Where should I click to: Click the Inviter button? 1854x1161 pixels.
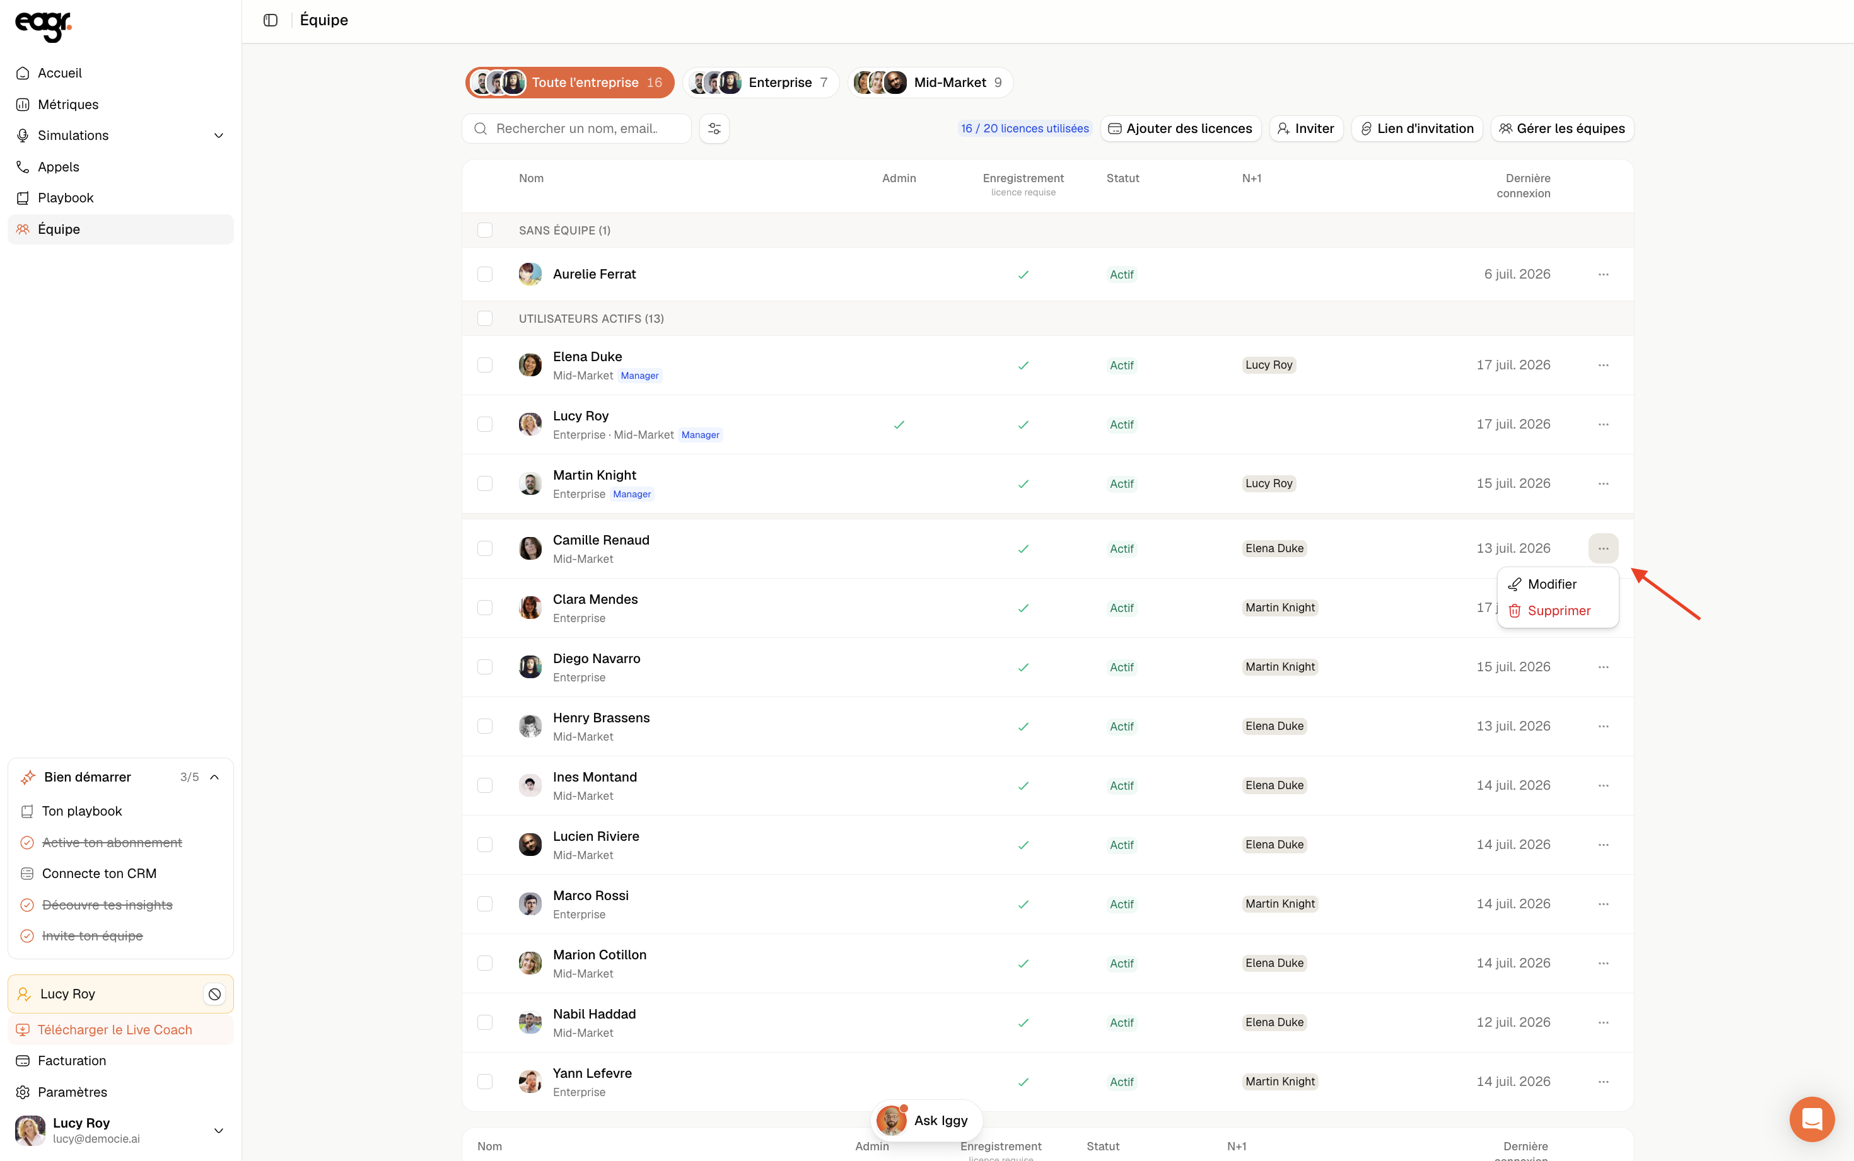click(x=1305, y=128)
